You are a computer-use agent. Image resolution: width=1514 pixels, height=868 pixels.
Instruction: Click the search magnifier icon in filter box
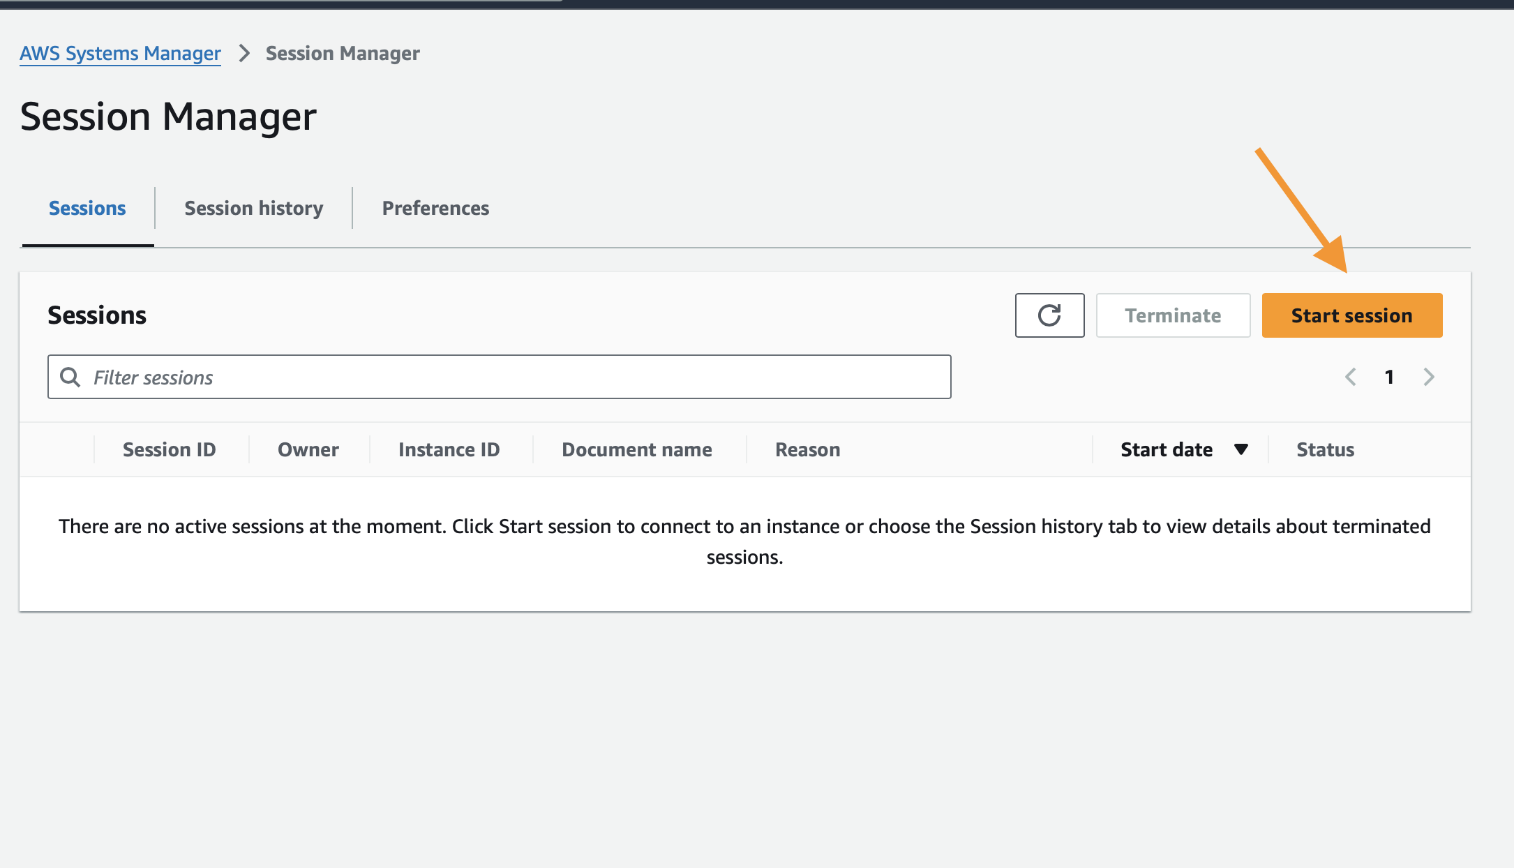click(x=70, y=377)
